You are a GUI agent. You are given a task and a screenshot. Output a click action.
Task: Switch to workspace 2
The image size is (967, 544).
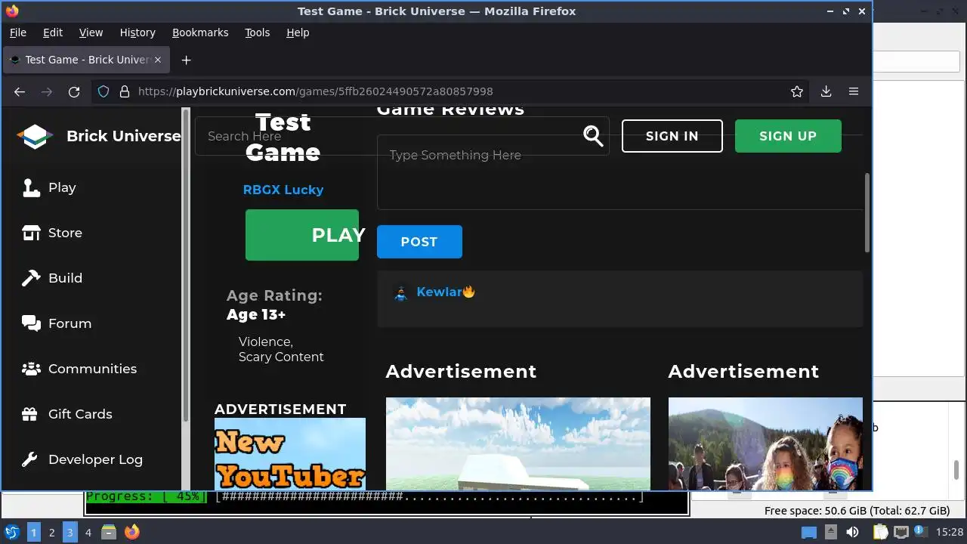point(51,532)
